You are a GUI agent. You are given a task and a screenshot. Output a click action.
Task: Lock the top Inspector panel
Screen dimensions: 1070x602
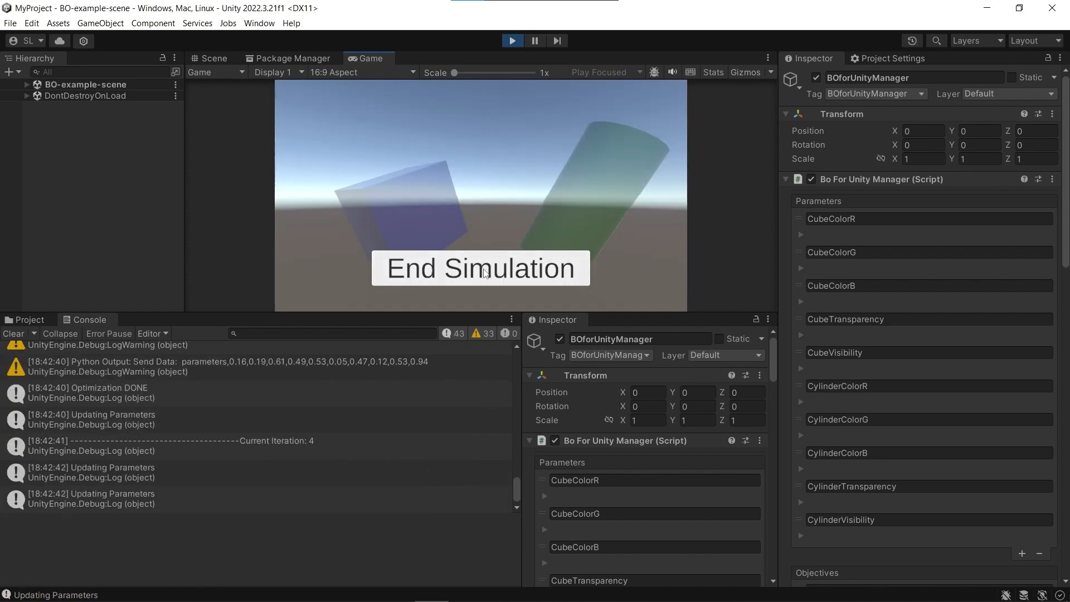pos(1048,58)
